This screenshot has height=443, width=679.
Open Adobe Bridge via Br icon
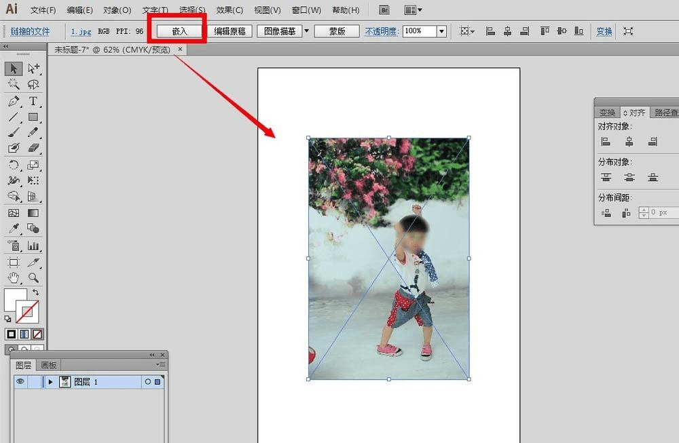(384, 9)
